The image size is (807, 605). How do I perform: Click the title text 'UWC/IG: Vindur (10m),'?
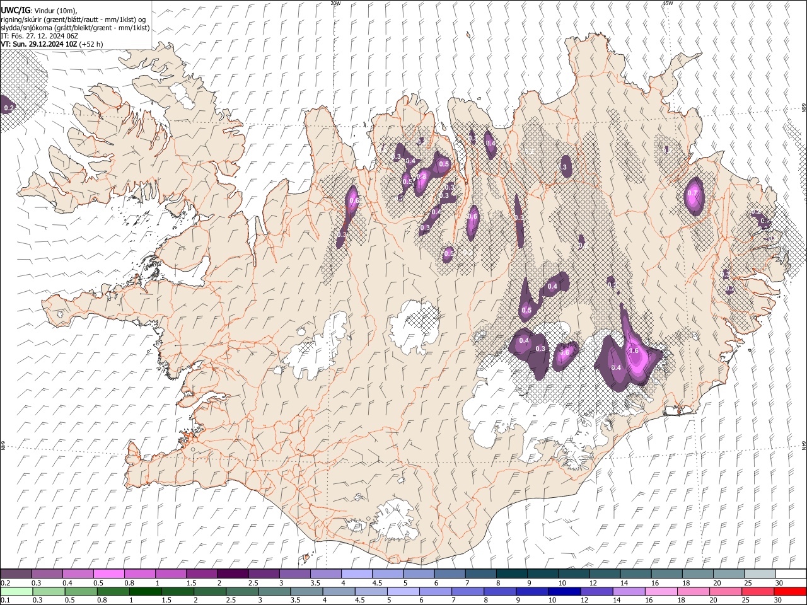coord(38,11)
